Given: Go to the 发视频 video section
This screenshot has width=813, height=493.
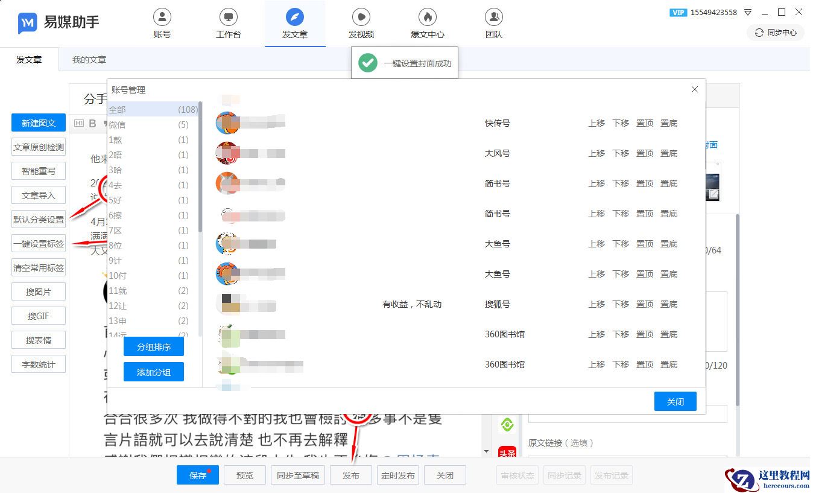Looking at the screenshot, I should tap(361, 24).
